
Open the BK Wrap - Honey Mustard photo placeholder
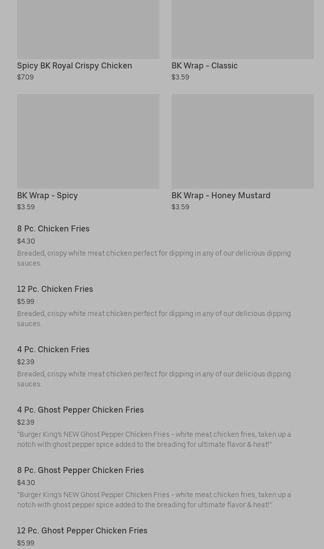click(242, 141)
